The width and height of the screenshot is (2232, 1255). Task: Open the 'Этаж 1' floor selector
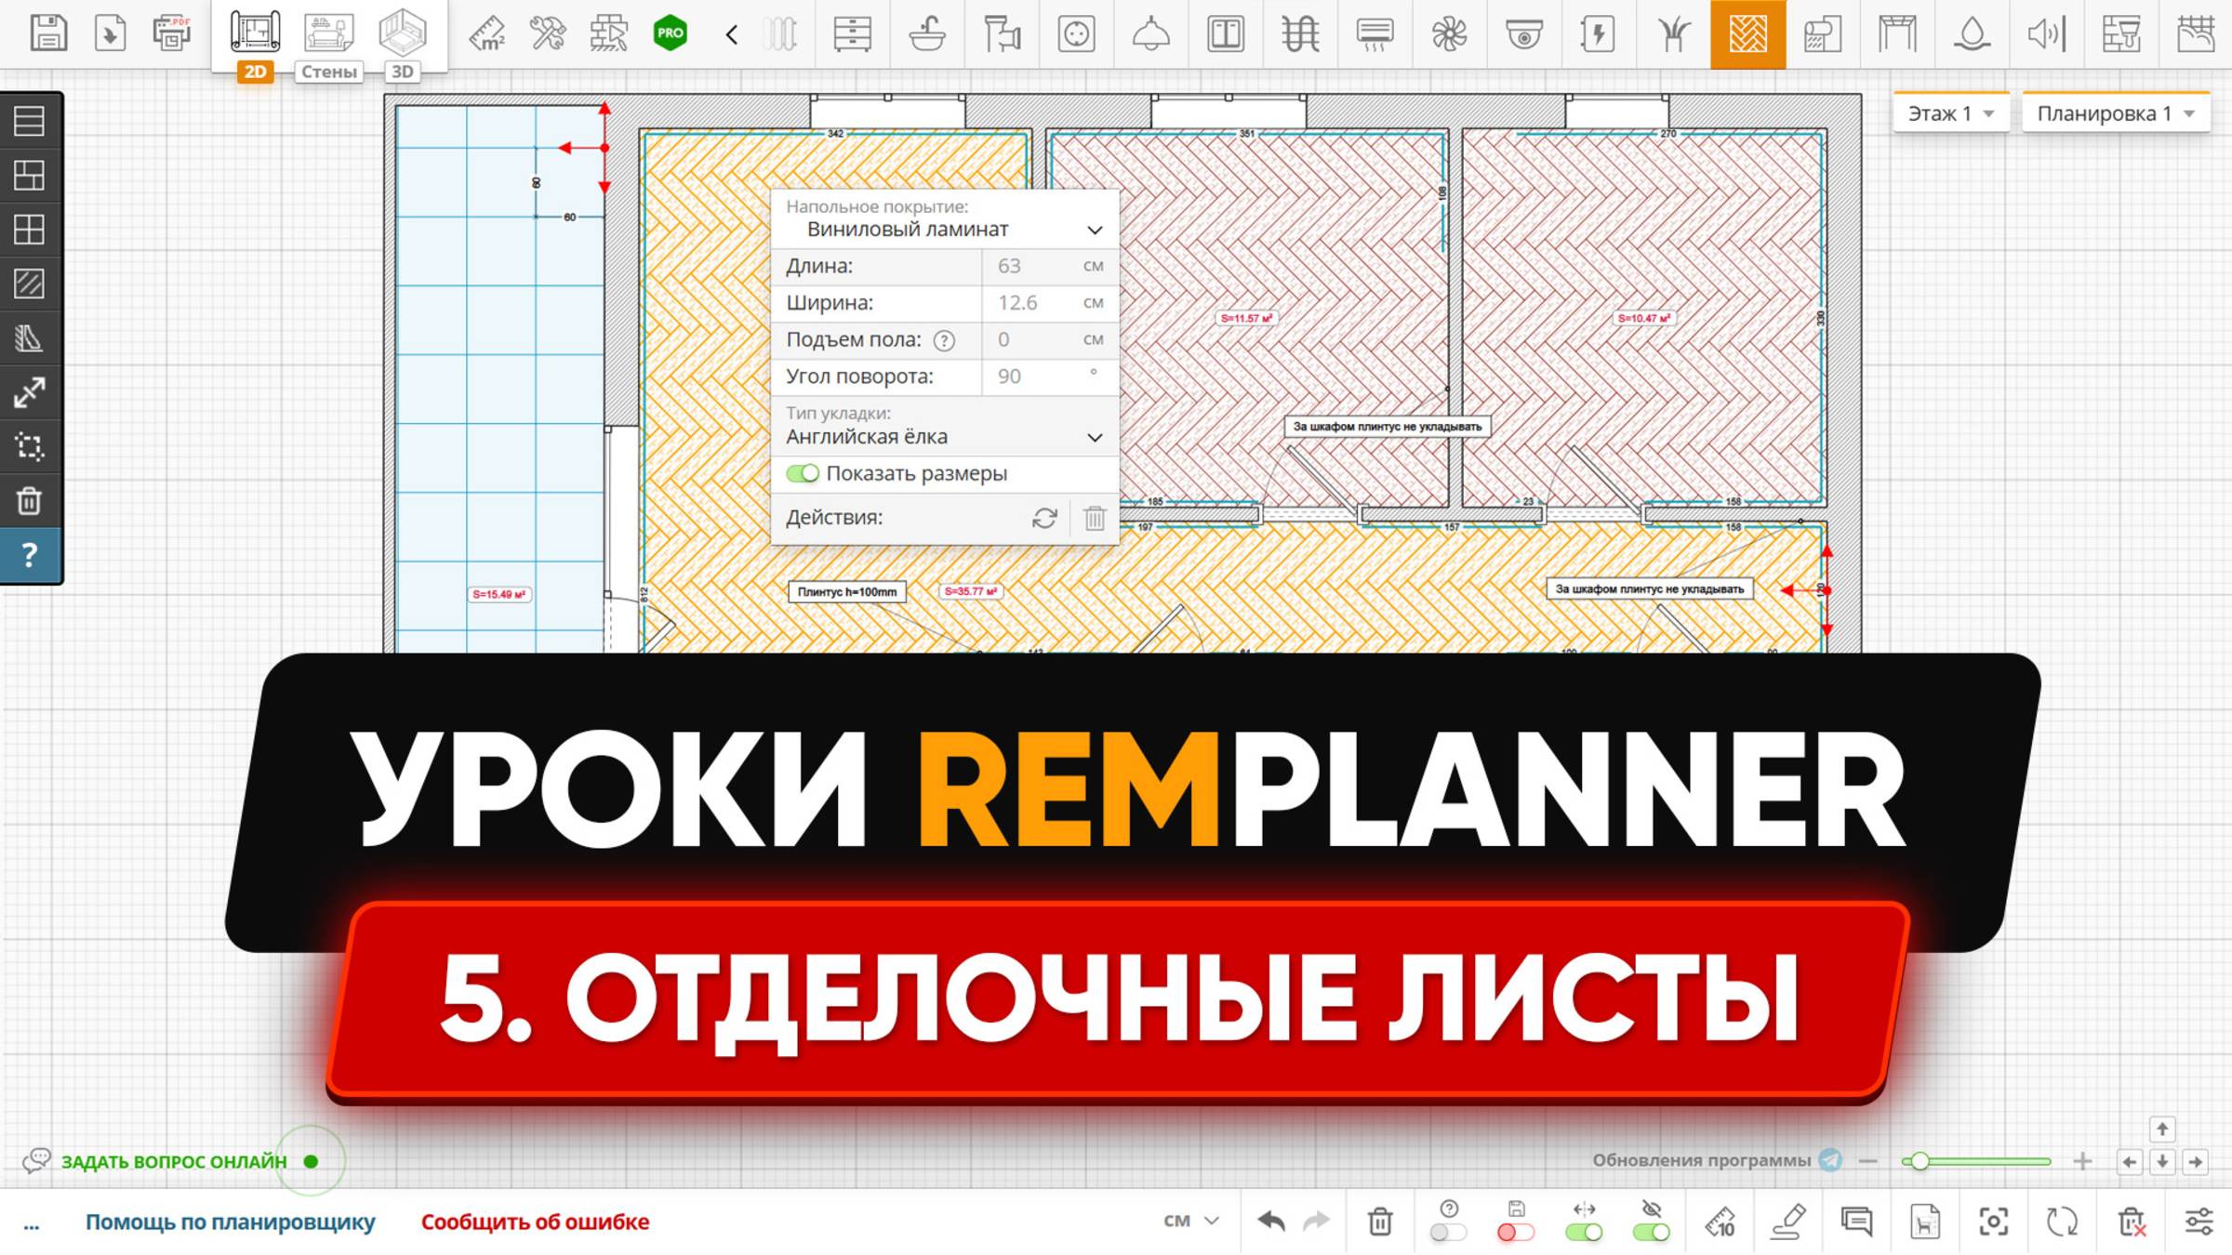click(x=1950, y=112)
